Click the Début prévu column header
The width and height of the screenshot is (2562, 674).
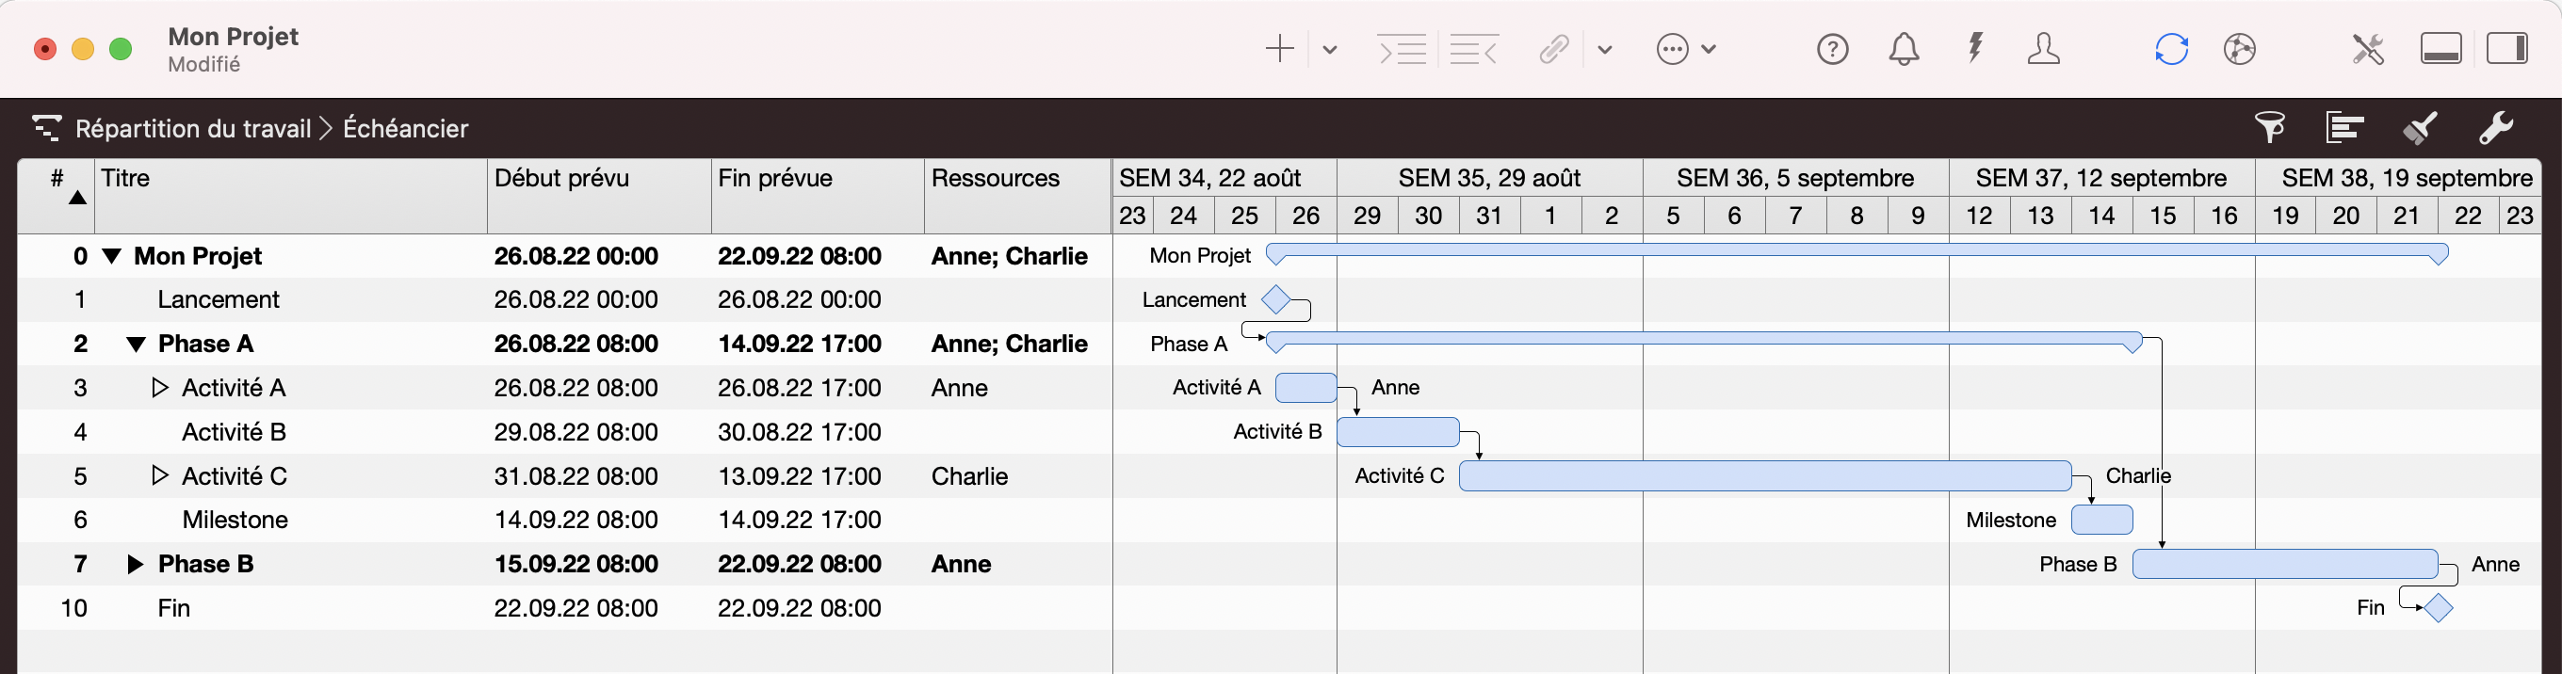point(562,179)
